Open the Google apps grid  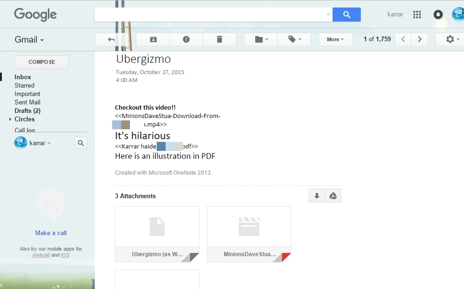pyautogui.click(x=417, y=14)
